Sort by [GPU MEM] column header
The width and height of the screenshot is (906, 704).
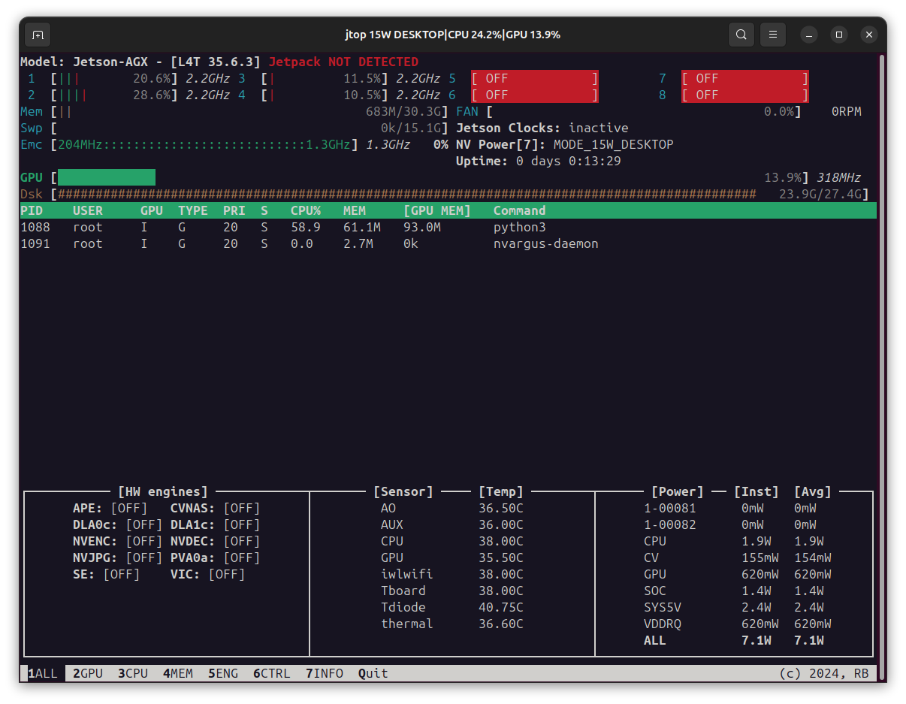point(437,210)
